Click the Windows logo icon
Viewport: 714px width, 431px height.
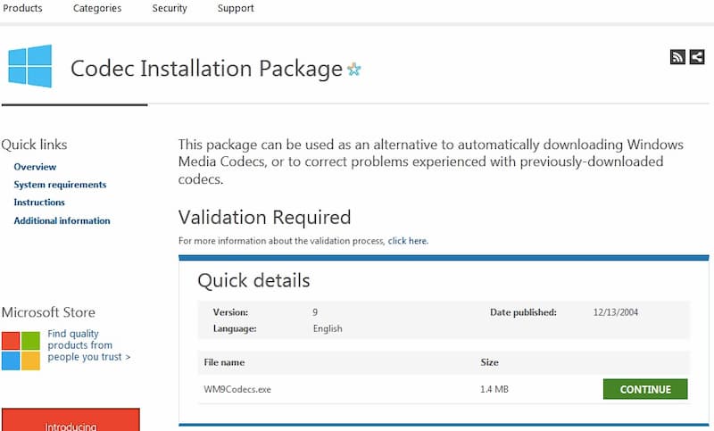[x=30, y=67]
